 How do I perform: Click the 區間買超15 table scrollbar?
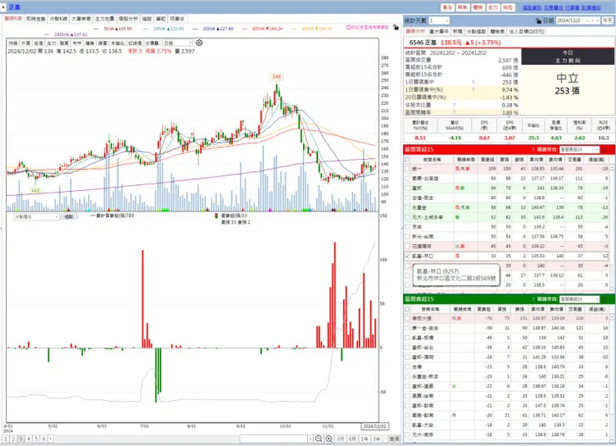click(613, 228)
